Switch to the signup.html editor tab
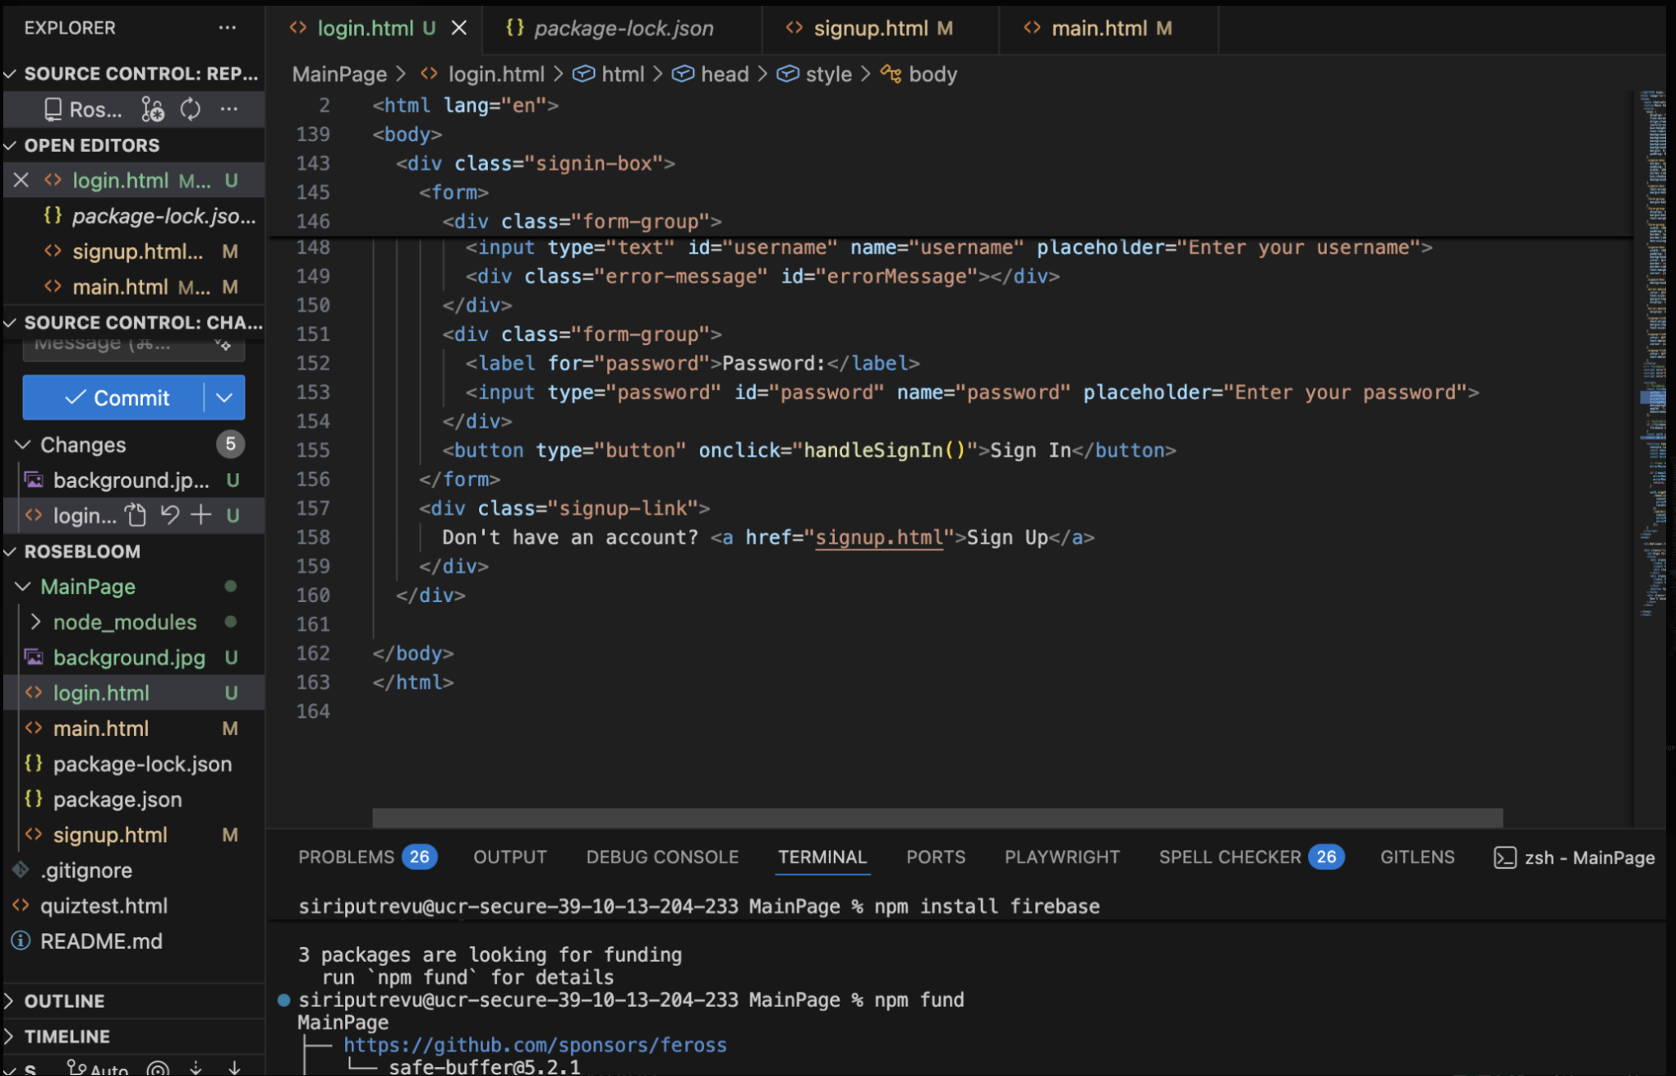Viewport: 1676px width, 1076px height. [870, 28]
